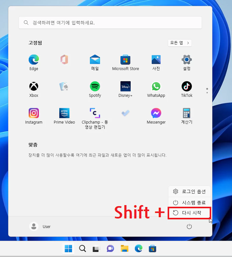232x257 pixels.
Task: Launch Clipchamp 동영상 편집기
Action: tap(95, 118)
